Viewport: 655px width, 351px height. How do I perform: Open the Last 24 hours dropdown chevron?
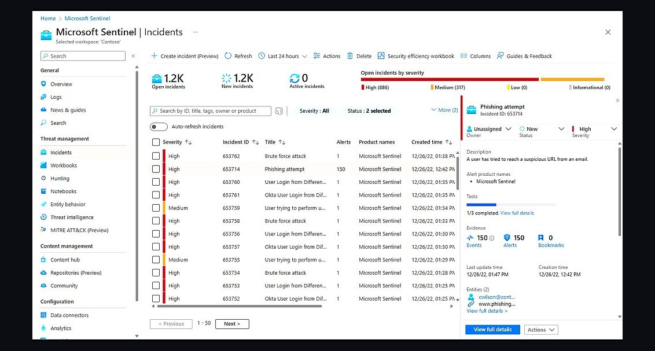[304, 56]
